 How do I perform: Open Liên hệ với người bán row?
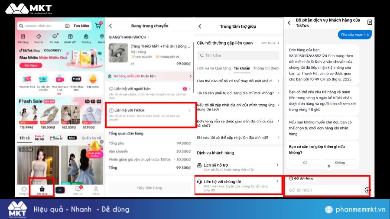coord(149,92)
